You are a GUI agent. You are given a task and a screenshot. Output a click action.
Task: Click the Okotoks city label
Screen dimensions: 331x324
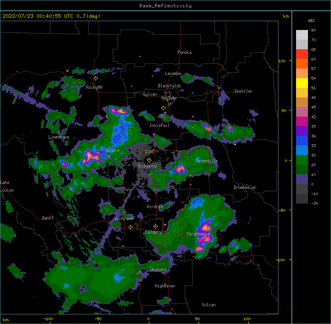click(x=158, y=269)
